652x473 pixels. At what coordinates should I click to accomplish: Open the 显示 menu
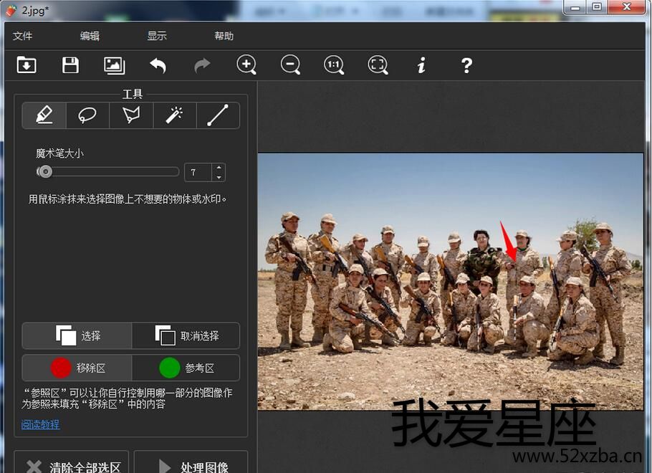tap(157, 36)
